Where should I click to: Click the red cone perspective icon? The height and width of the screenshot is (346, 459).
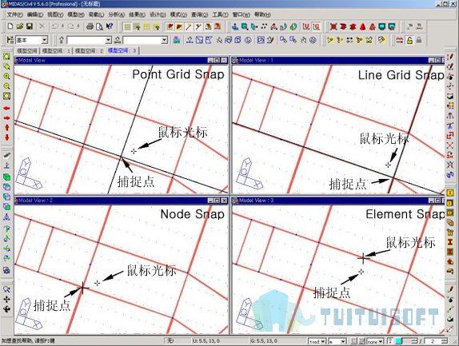363,27
